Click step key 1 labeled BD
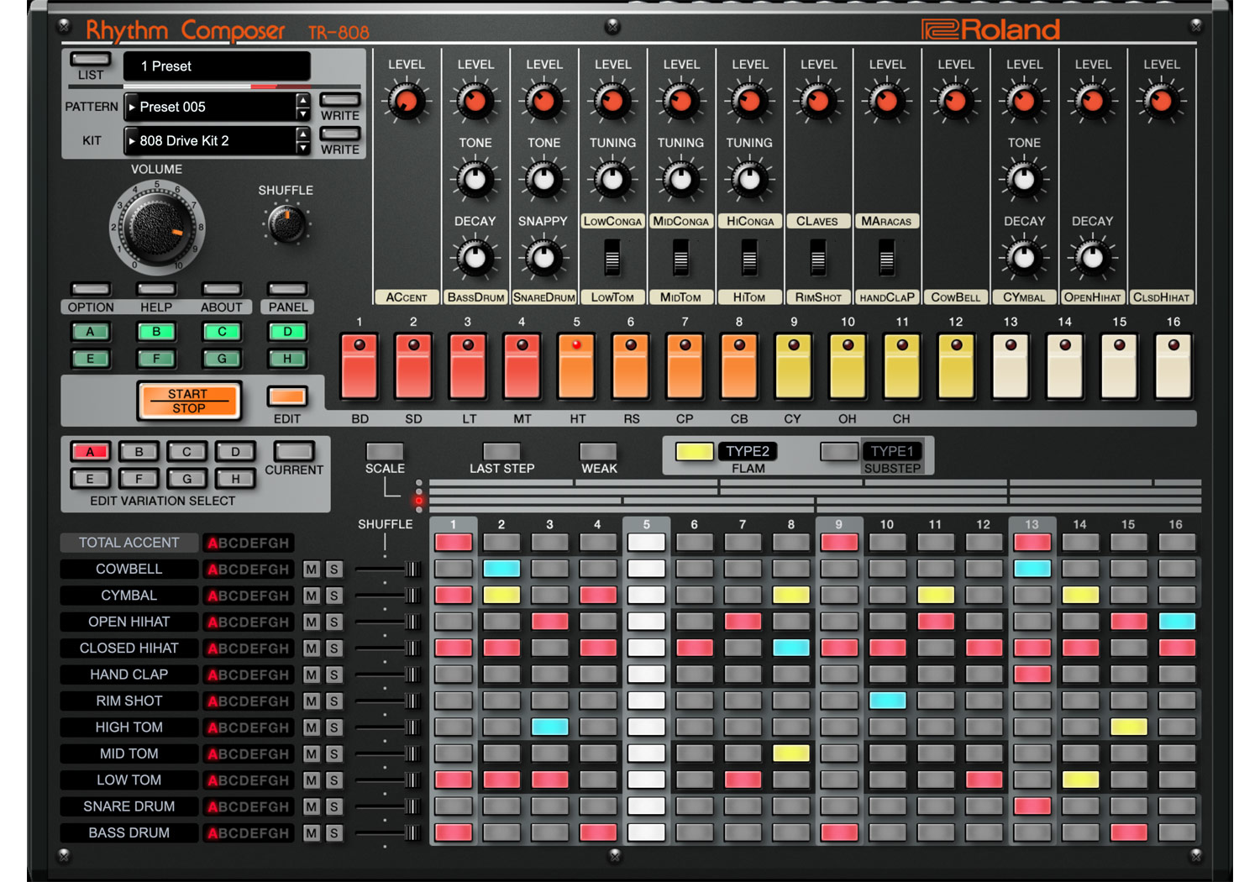Image resolution: width=1260 pixels, height=882 pixels. point(360,365)
